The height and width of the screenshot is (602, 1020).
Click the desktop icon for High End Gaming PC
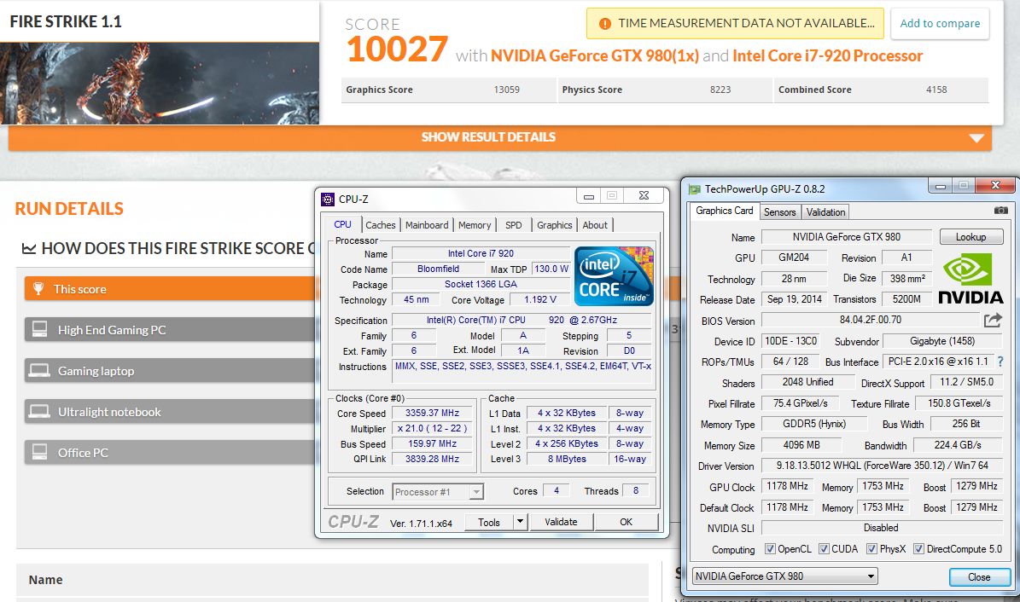[39, 329]
